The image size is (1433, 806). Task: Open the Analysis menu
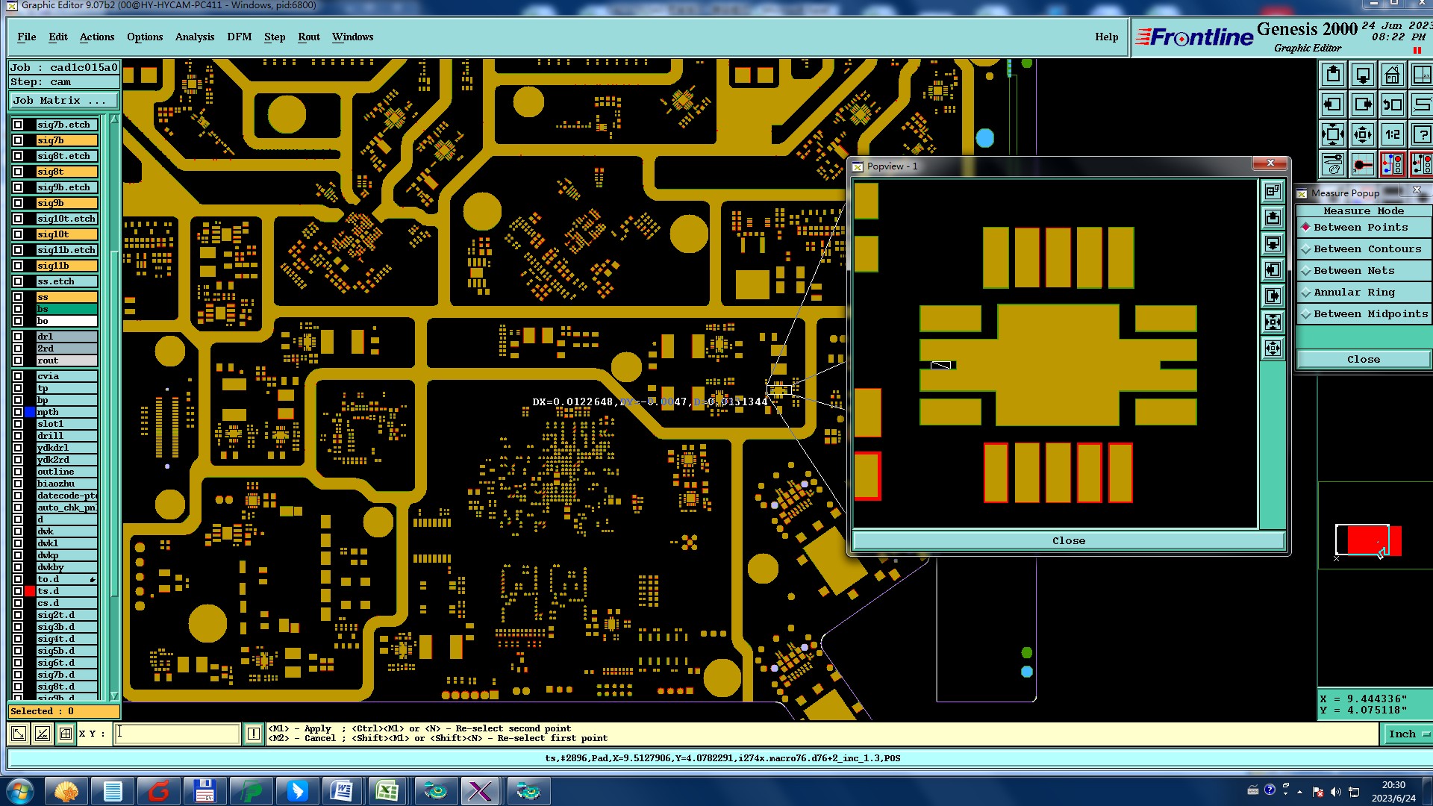194,37
